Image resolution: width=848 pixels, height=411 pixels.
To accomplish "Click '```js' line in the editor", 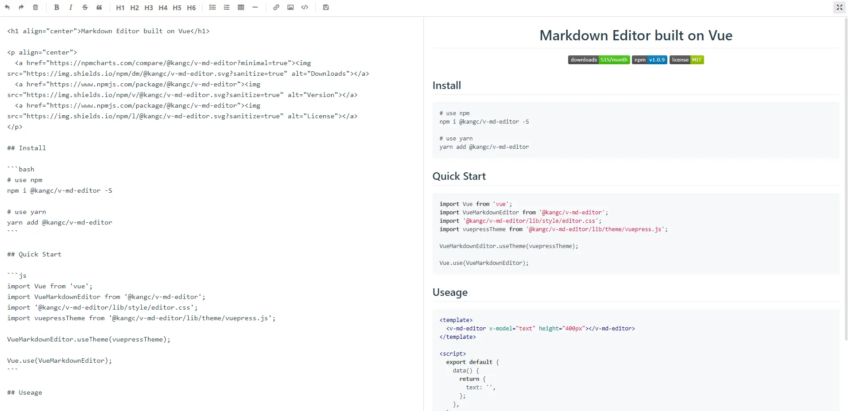I will tap(17, 275).
